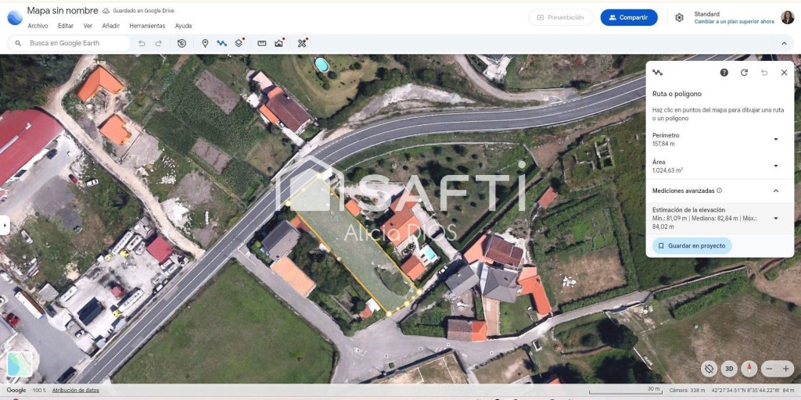Select the draw path or polygon tool
Image resolution: width=801 pixels, height=400 pixels.
click(222, 43)
